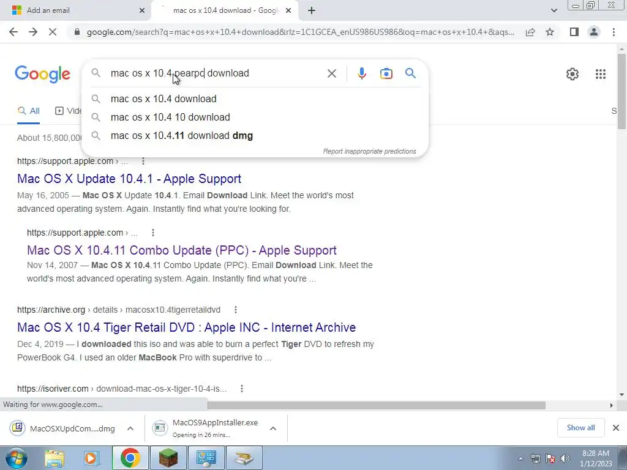Select the All search filter
The image size is (627, 470).
tap(28, 111)
